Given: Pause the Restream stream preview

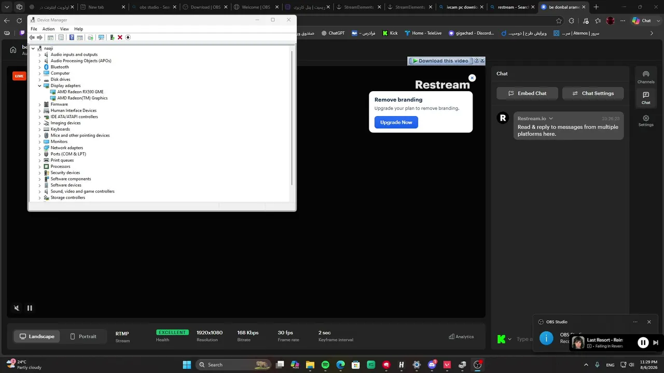Looking at the screenshot, I should click(x=30, y=308).
